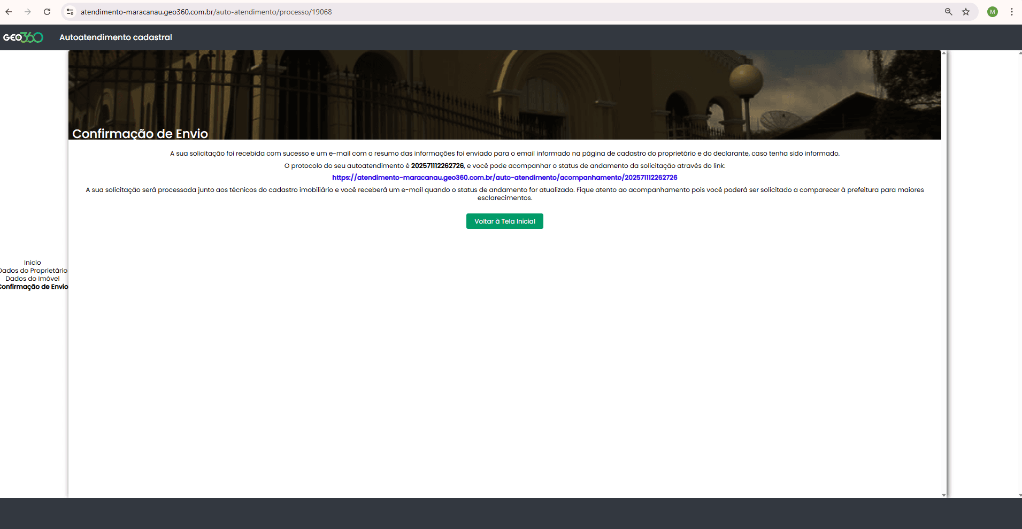The height and width of the screenshot is (529, 1022).
Task: Click protocol number 202571112262726 in bold
Action: click(437, 166)
